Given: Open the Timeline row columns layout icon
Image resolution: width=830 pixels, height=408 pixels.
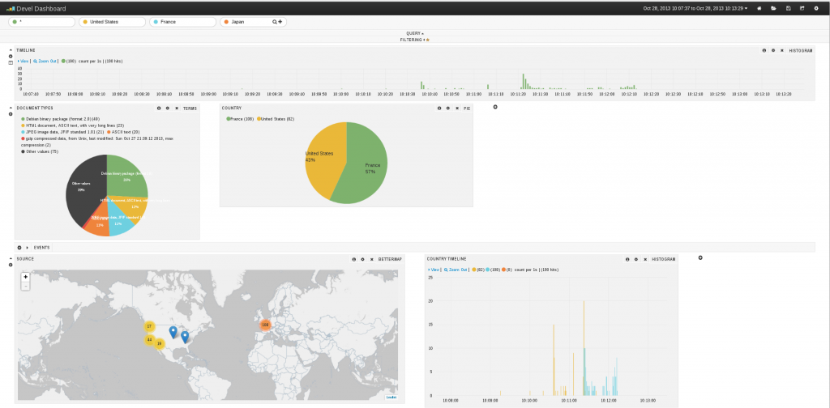Looking at the screenshot, I should point(11,63).
